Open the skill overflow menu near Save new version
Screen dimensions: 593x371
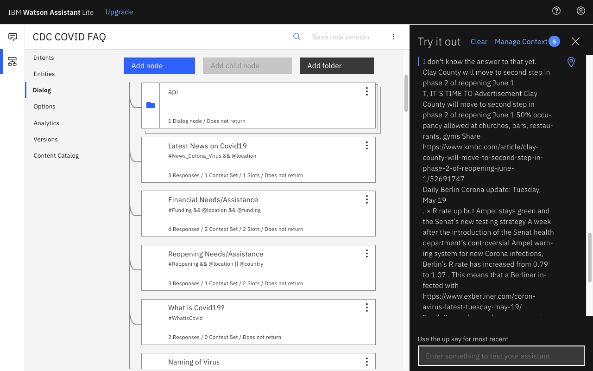[x=393, y=37]
